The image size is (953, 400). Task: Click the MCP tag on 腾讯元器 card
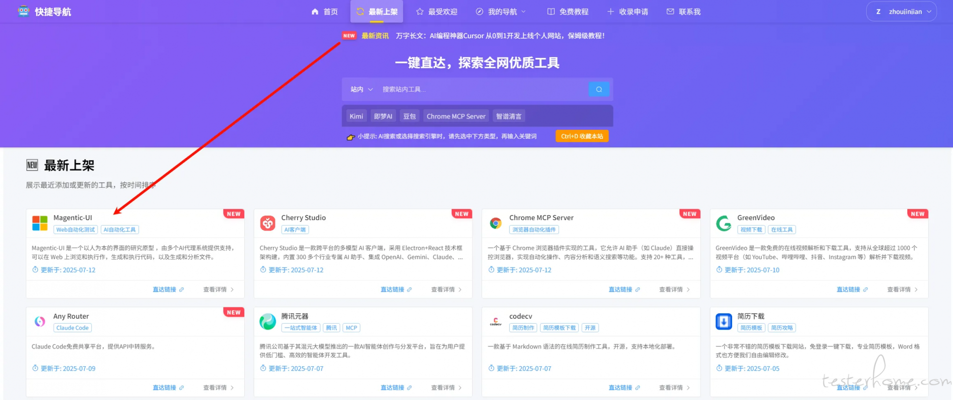click(x=351, y=328)
